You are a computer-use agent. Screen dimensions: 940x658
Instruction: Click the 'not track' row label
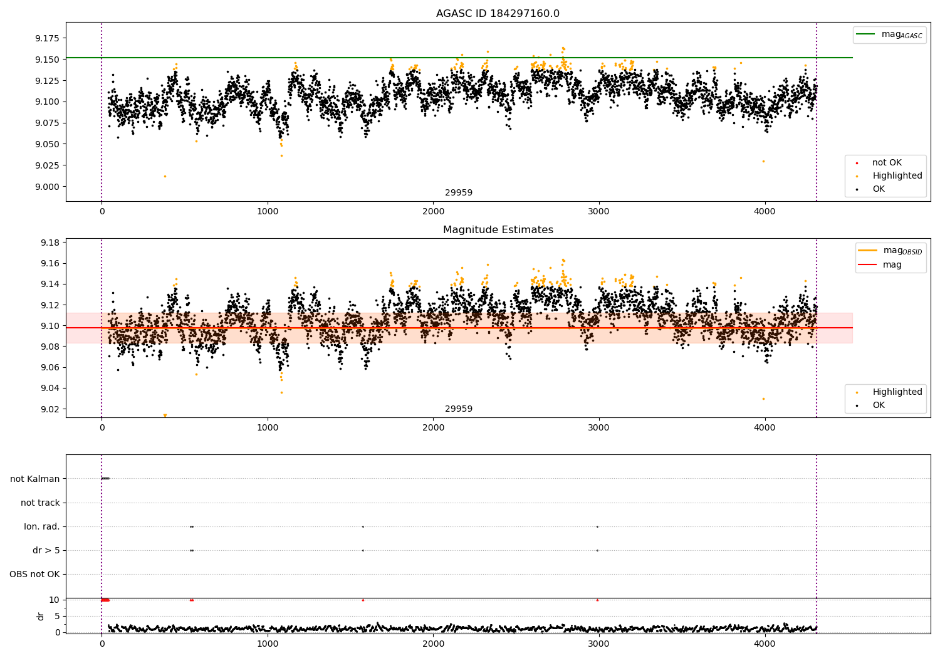[40, 503]
